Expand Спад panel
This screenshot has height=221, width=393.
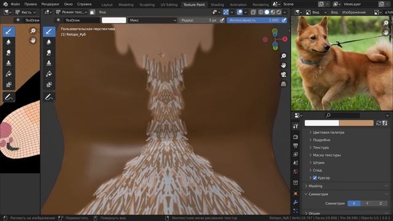pyautogui.click(x=317, y=170)
